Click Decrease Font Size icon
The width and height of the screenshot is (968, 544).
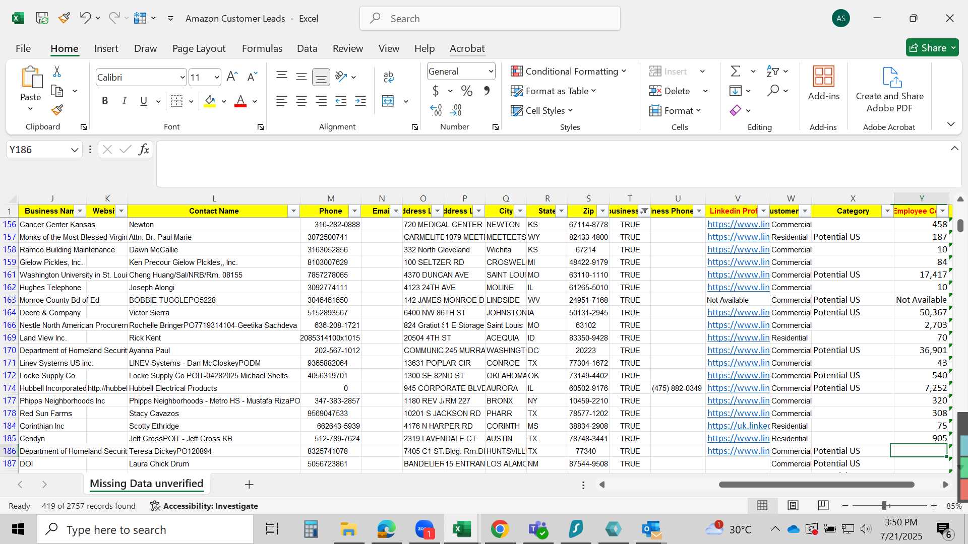[252, 77]
